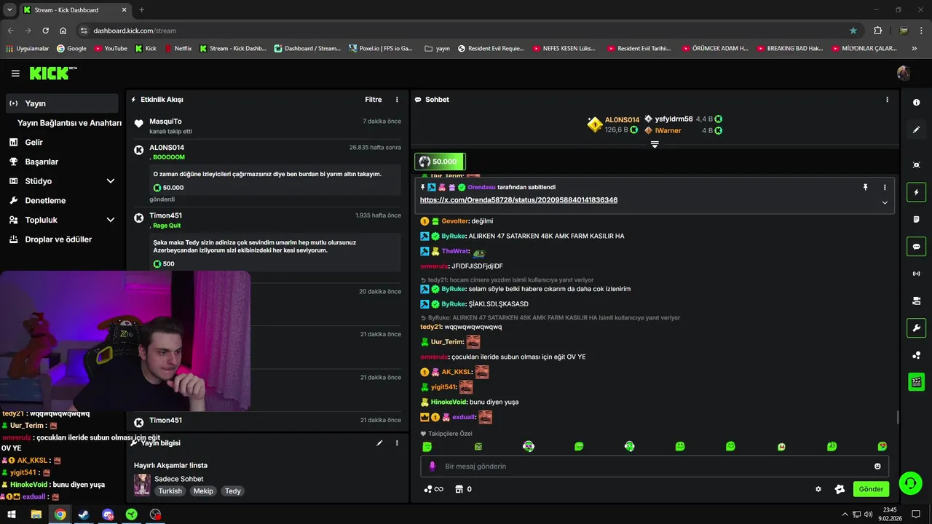
Task: Click the Gevolter username in chat
Action: [455, 221]
